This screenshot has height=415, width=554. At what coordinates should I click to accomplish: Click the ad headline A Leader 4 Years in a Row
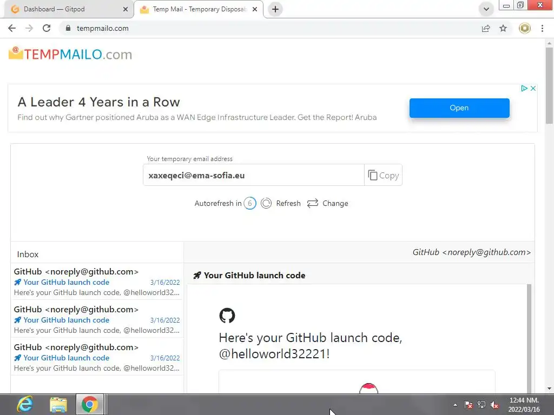pyautogui.click(x=98, y=102)
